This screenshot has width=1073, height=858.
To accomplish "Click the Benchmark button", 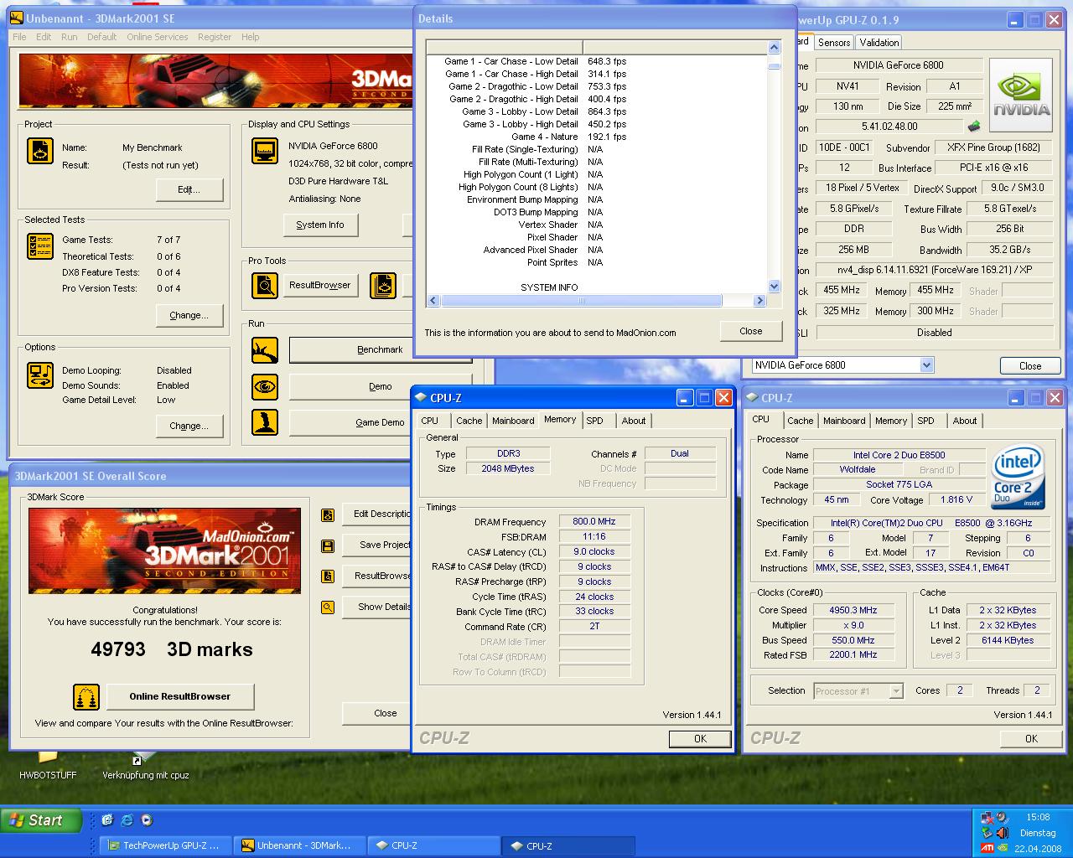I will point(380,349).
